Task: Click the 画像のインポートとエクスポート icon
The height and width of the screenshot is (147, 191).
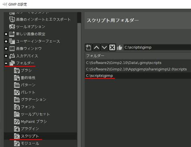Action: [x=12, y=19]
